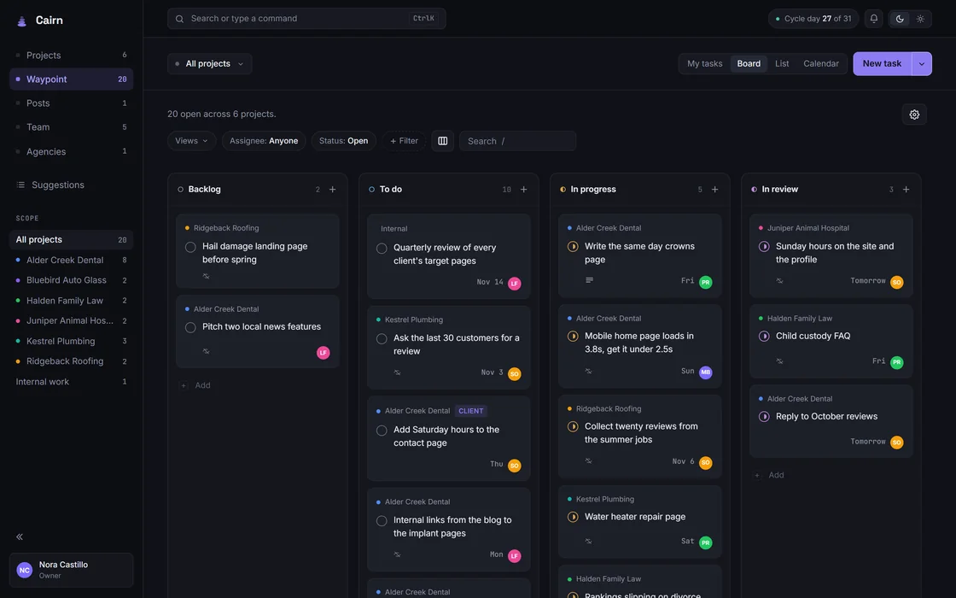Screen dimensions: 956x598
Task: Expand the New task split arrow
Action: [921, 64]
